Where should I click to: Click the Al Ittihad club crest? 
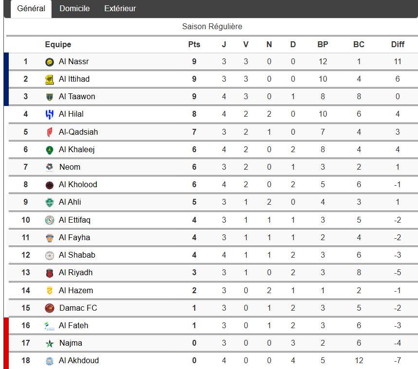(x=49, y=79)
